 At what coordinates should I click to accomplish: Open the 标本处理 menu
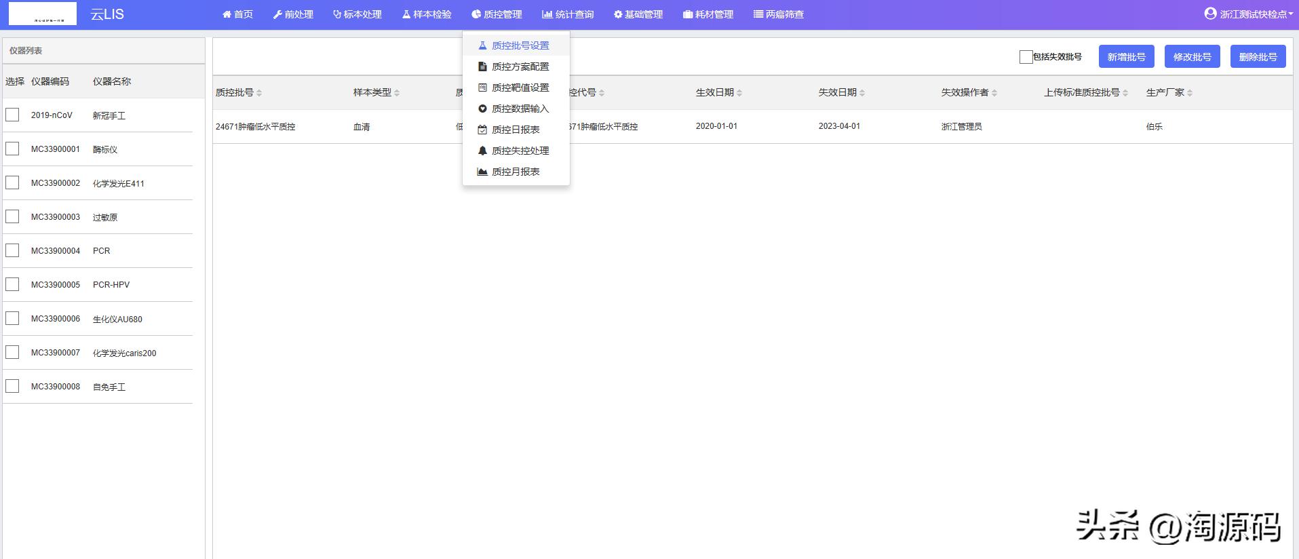[x=357, y=14]
